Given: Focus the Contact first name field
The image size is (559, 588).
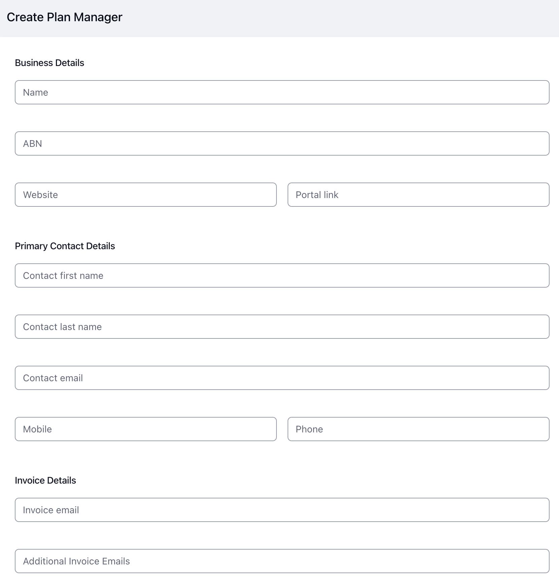Looking at the screenshot, I should tap(282, 275).
